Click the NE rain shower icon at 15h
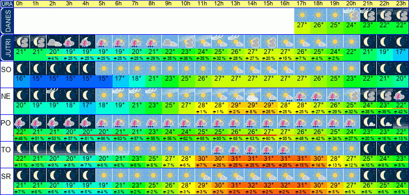 [x=269, y=95]
